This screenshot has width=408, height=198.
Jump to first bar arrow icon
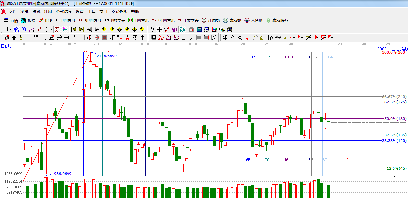tap(74, 29)
